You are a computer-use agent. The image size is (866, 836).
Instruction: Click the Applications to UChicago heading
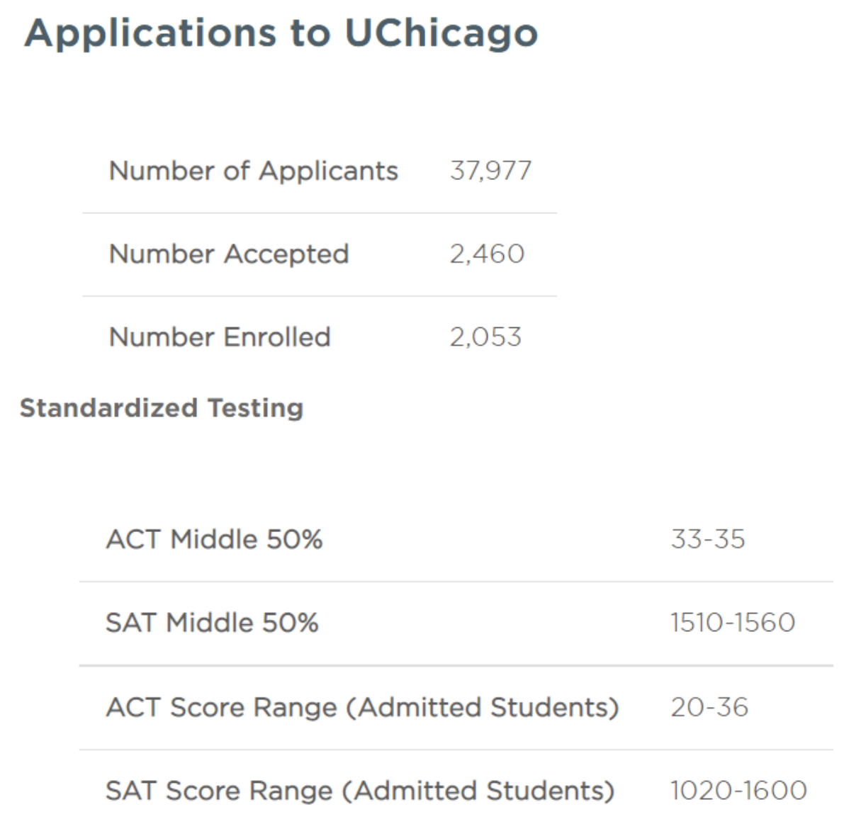pyautogui.click(x=281, y=34)
